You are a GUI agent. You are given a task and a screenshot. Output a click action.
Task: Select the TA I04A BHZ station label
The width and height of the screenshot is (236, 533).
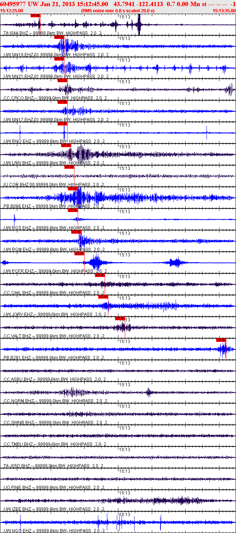pyautogui.click(x=53, y=33)
